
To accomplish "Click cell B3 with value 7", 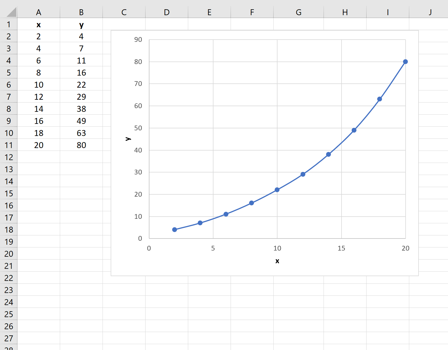I will [81, 48].
